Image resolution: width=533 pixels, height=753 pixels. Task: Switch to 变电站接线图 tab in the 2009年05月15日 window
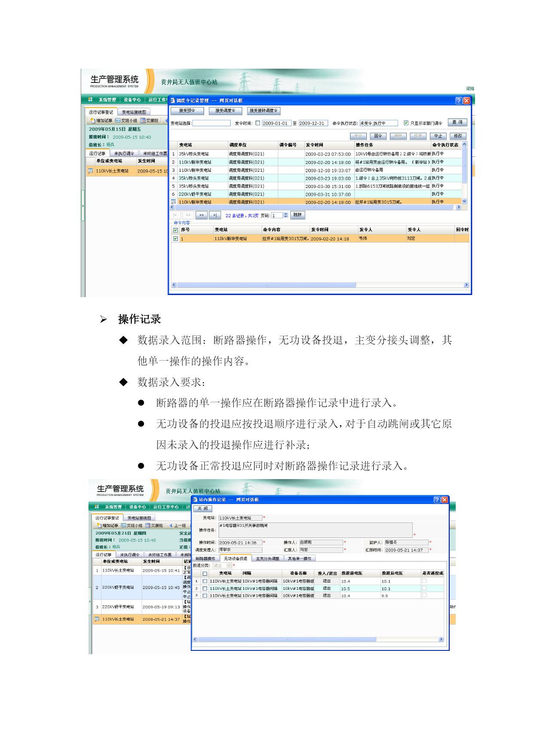(134, 112)
